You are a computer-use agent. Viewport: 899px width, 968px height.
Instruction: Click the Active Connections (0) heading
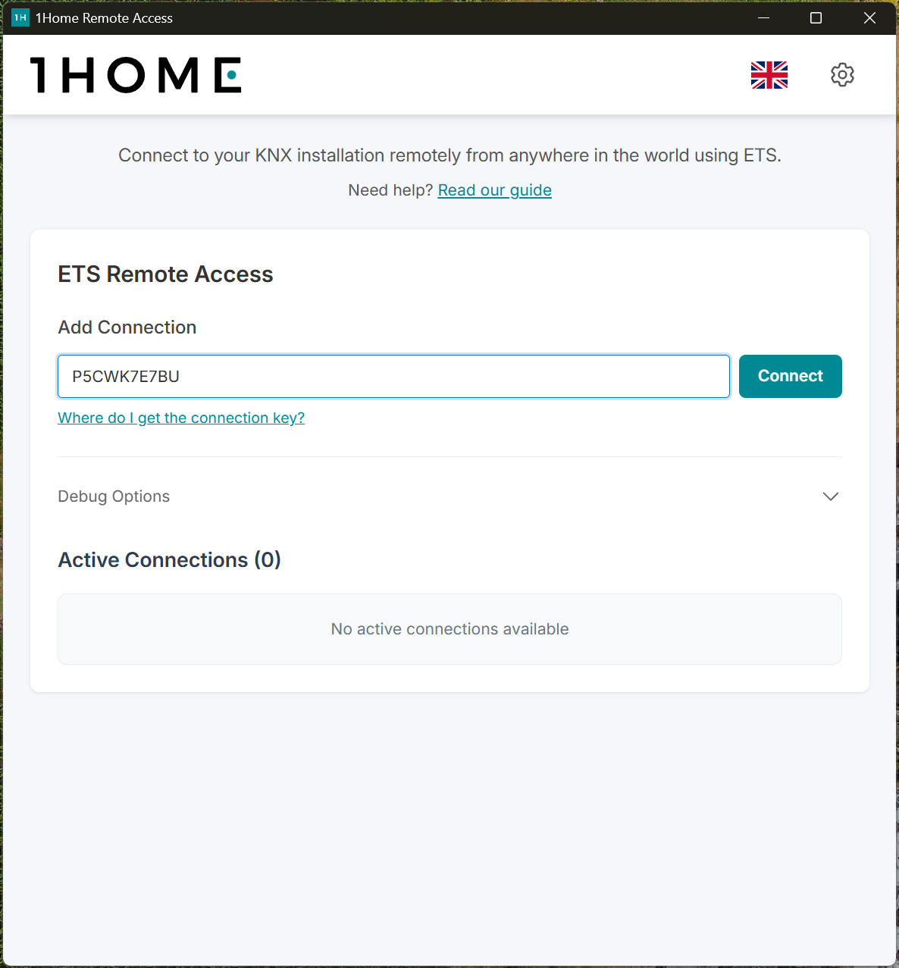(x=169, y=560)
